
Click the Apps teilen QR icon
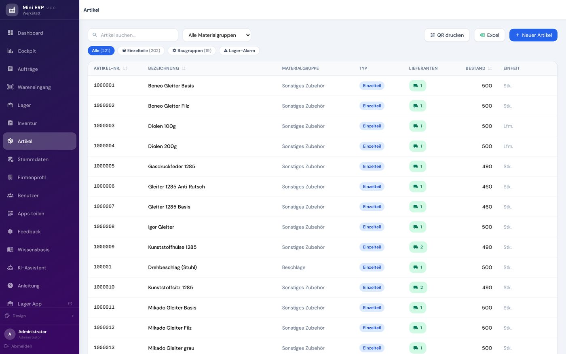[11, 214]
